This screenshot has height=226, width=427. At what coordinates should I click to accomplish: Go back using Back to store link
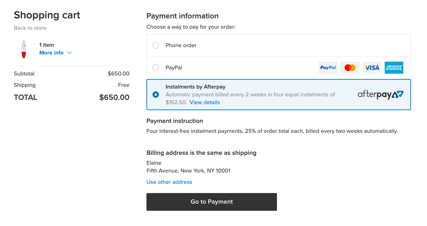tap(30, 28)
